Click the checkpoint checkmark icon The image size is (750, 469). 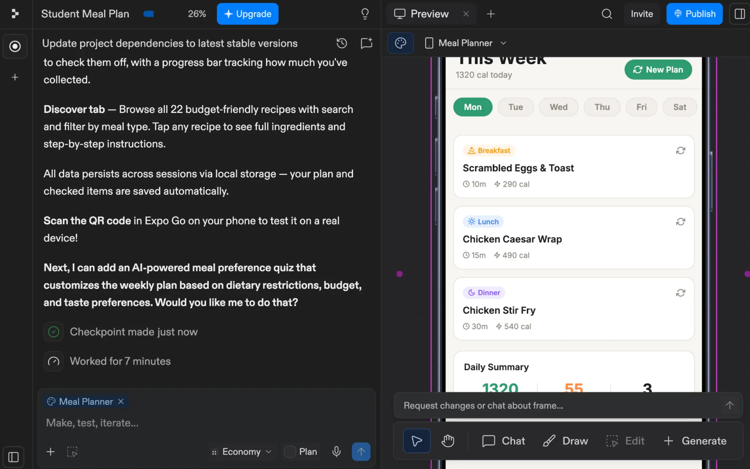pos(53,332)
